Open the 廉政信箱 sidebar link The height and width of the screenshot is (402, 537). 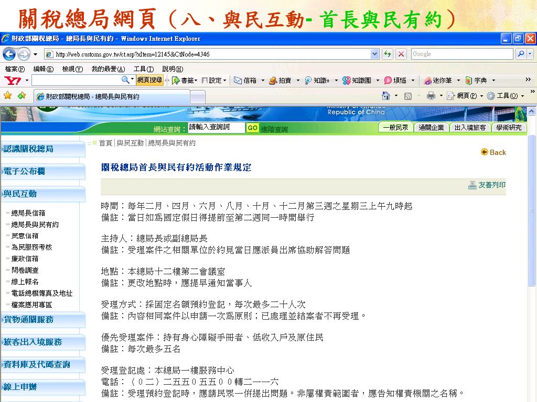click(25, 259)
